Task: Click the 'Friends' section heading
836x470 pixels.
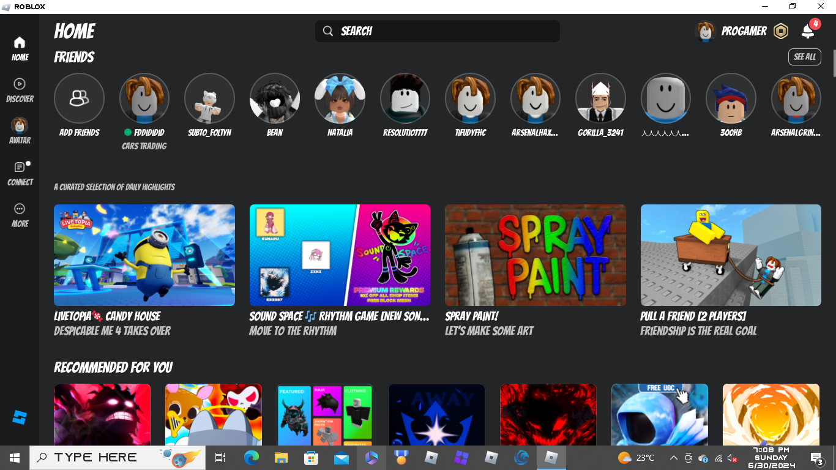Action: [74, 57]
